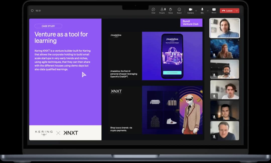Click muted mic icon on headset man's tile
The width and height of the screenshot is (271, 163).
[x=214, y=75]
